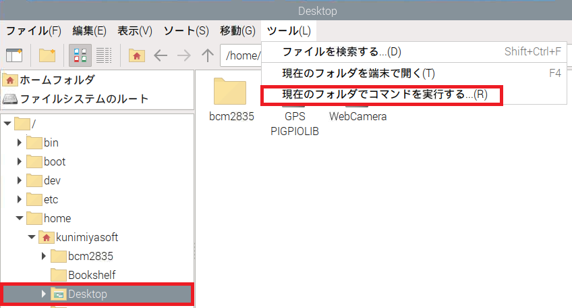The height and width of the screenshot is (308, 572).
Task: Switch to icon view mode
Action: pyautogui.click(x=80, y=55)
